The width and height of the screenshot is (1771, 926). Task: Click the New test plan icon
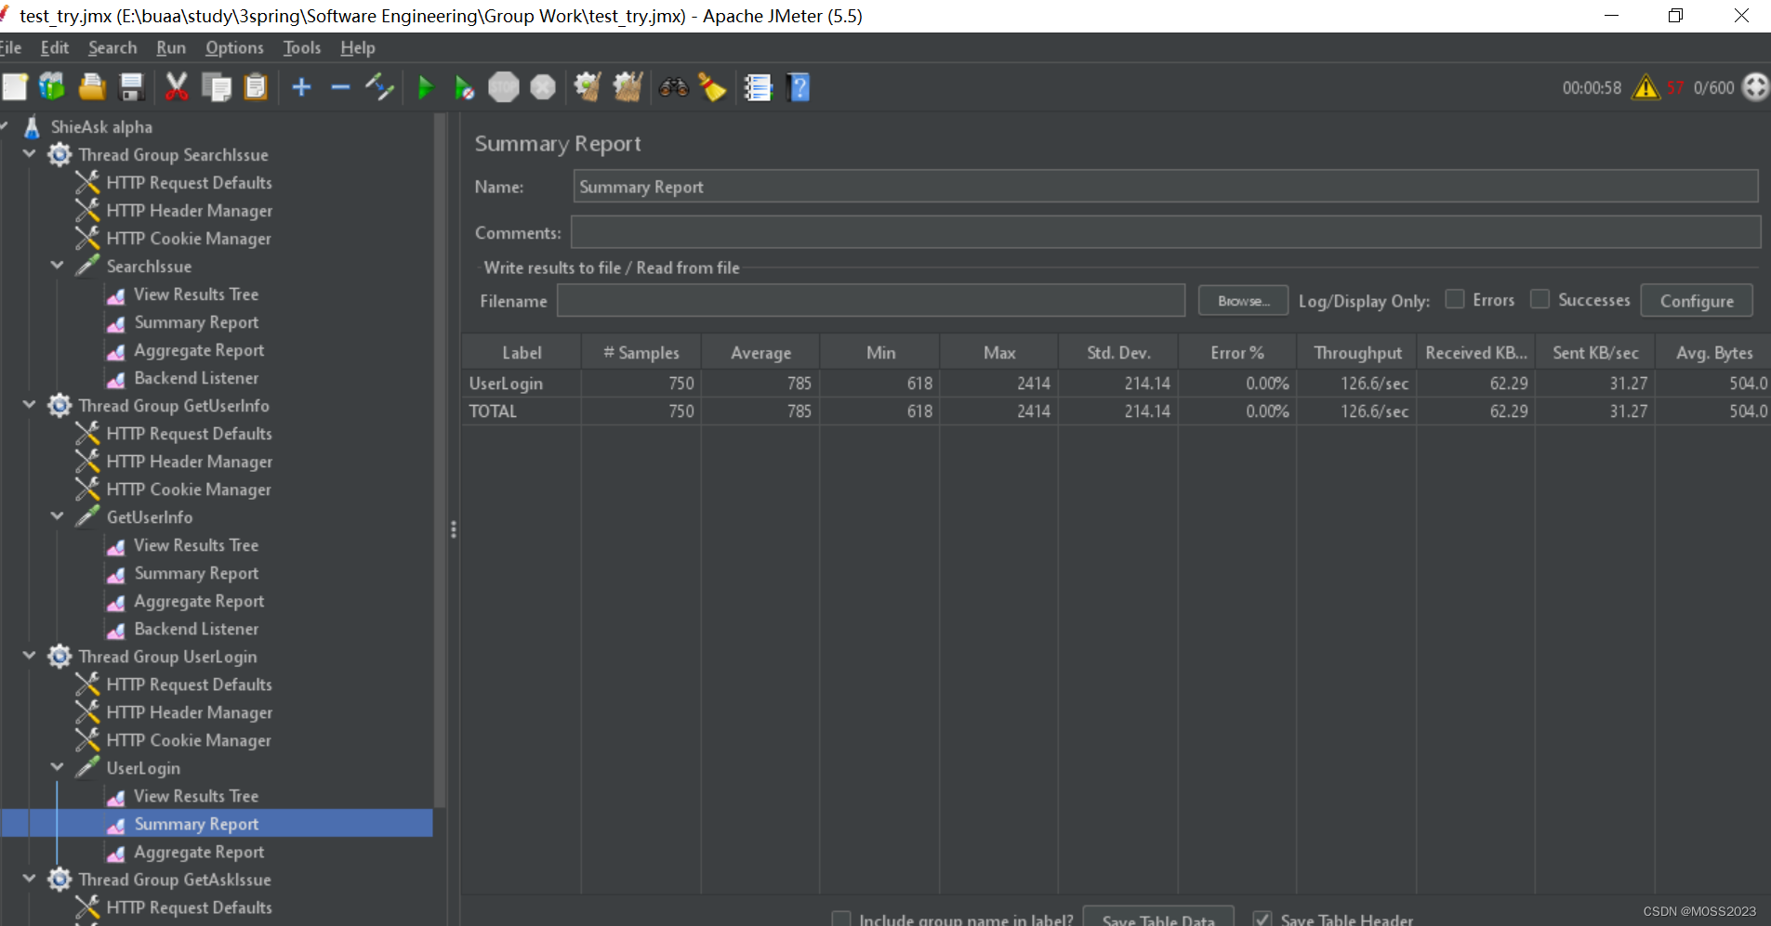pyautogui.click(x=15, y=87)
